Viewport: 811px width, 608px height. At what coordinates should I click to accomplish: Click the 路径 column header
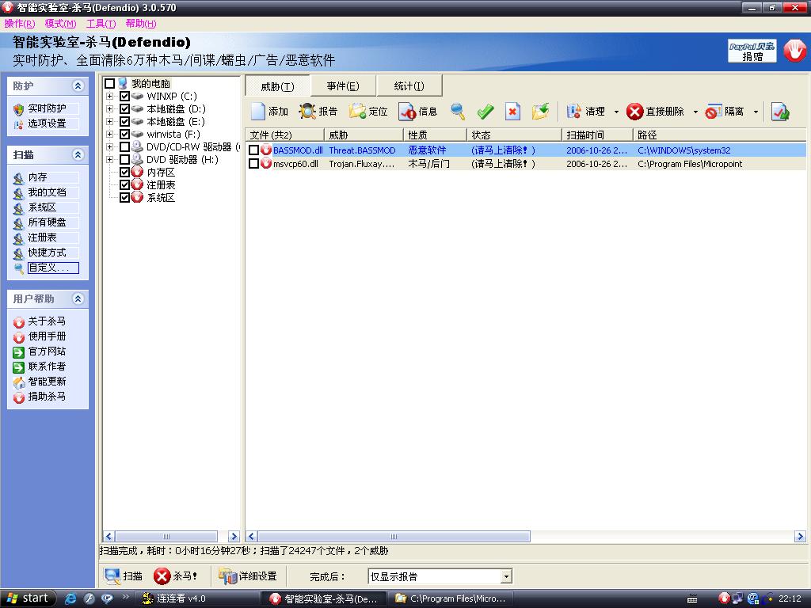719,135
